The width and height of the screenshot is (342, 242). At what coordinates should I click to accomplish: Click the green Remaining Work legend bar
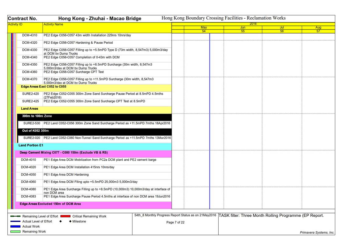pyautogui.click(x=16, y=232)
